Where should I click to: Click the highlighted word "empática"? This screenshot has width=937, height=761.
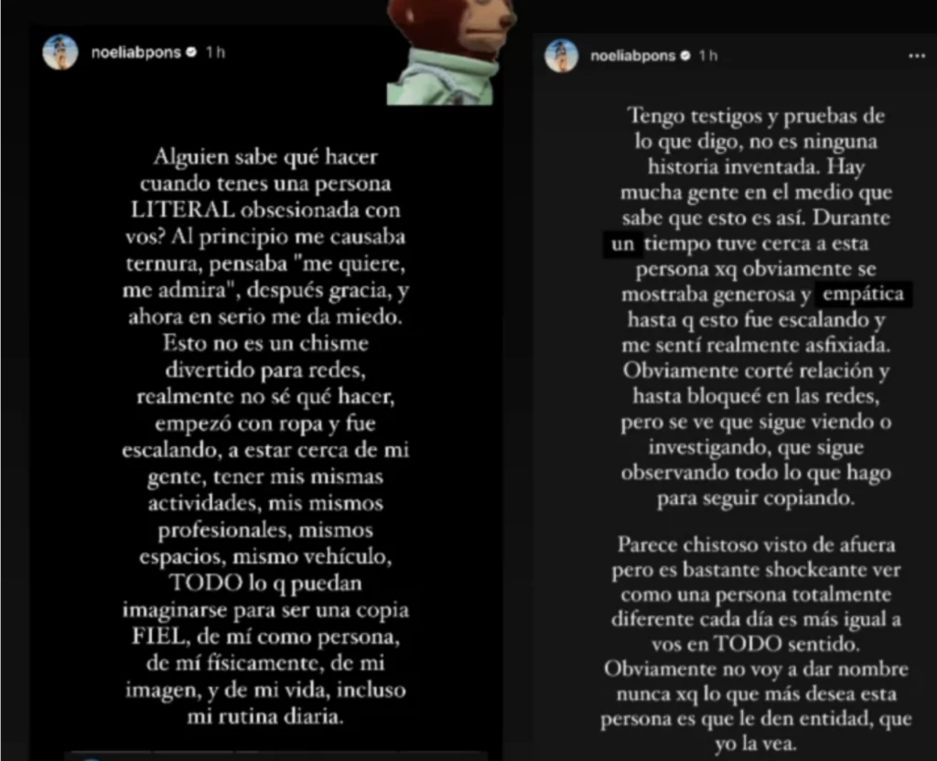[x=863, y=294]
